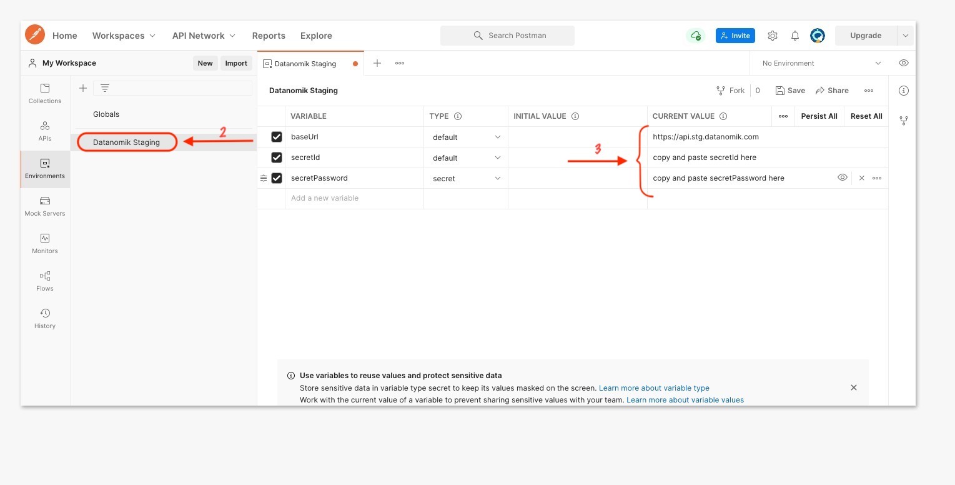Open the settings gear icon
Viewport: 955px width, 485px height.
coord(773,36)
